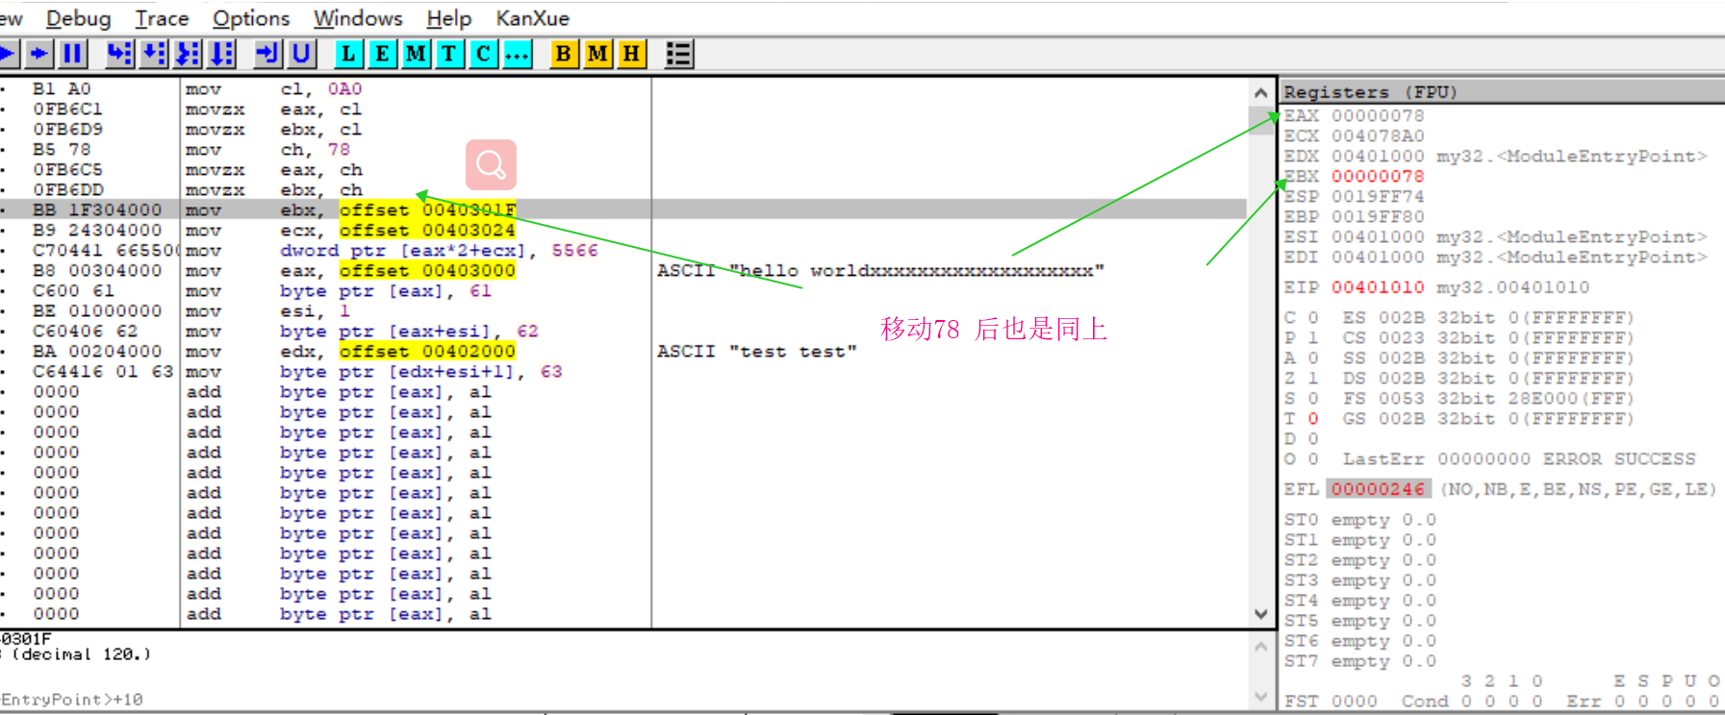Click the Registers (FPU) header bar
Image resolution: width=1725 pixels, height=715 pixels.
coord(1502,92)
